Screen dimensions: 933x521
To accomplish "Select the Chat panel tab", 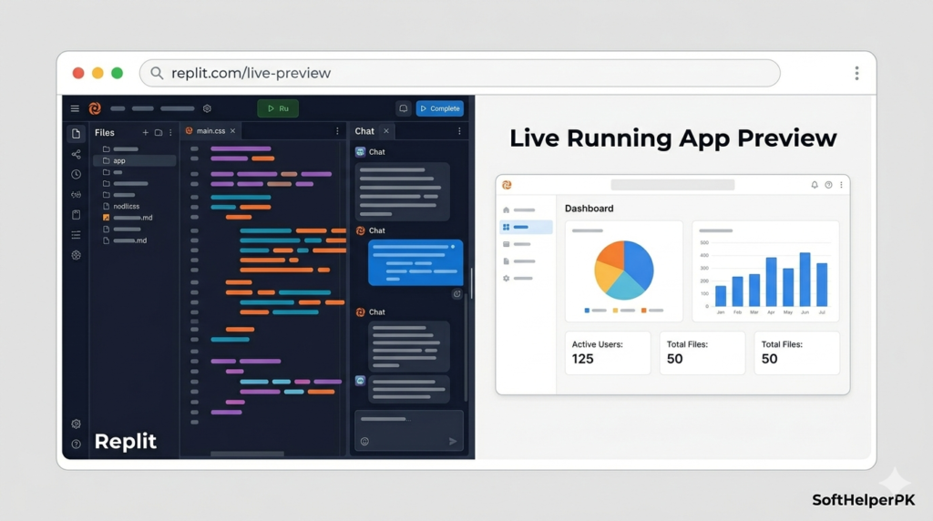I will tap(364, 131).
